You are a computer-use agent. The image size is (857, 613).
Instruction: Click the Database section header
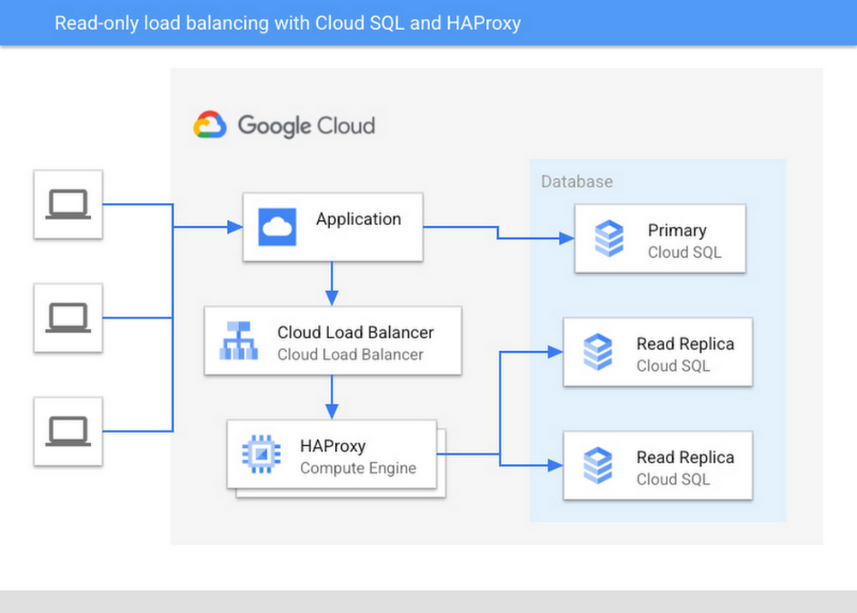[x=577, y=182]
